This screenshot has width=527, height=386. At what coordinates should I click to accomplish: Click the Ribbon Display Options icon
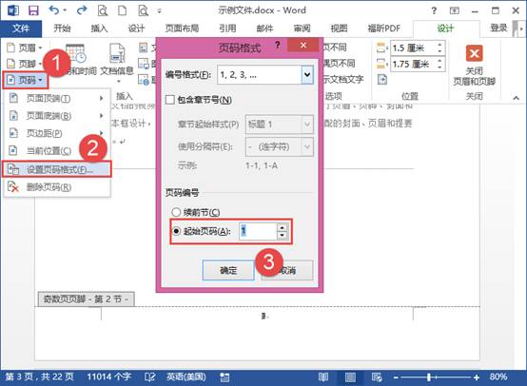click(x=455, y=10)
